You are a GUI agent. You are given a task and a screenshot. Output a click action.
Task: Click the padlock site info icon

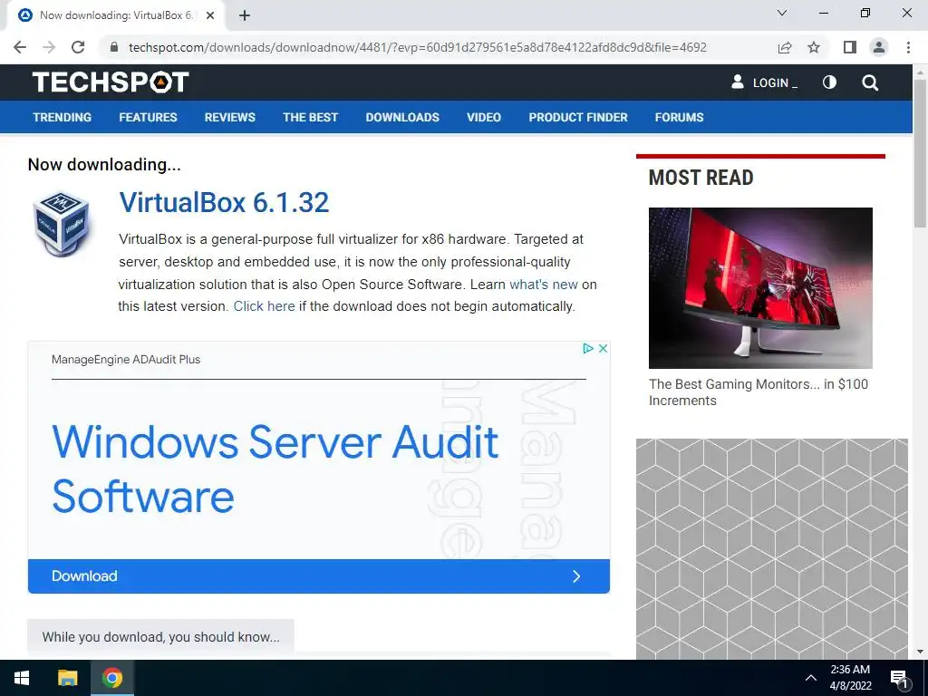click(x=115, y=47)
